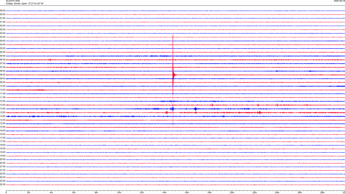
Task: Select the 06:00 trace time label
Action: 3,56
